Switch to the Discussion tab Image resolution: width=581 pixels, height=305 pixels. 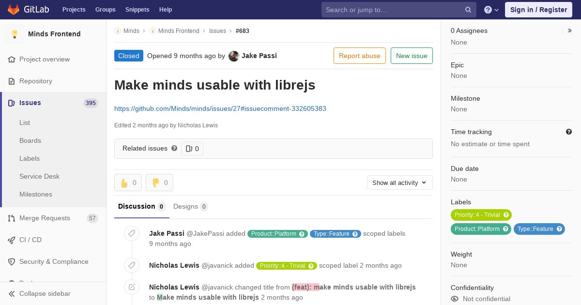click(x=141, y=207)
